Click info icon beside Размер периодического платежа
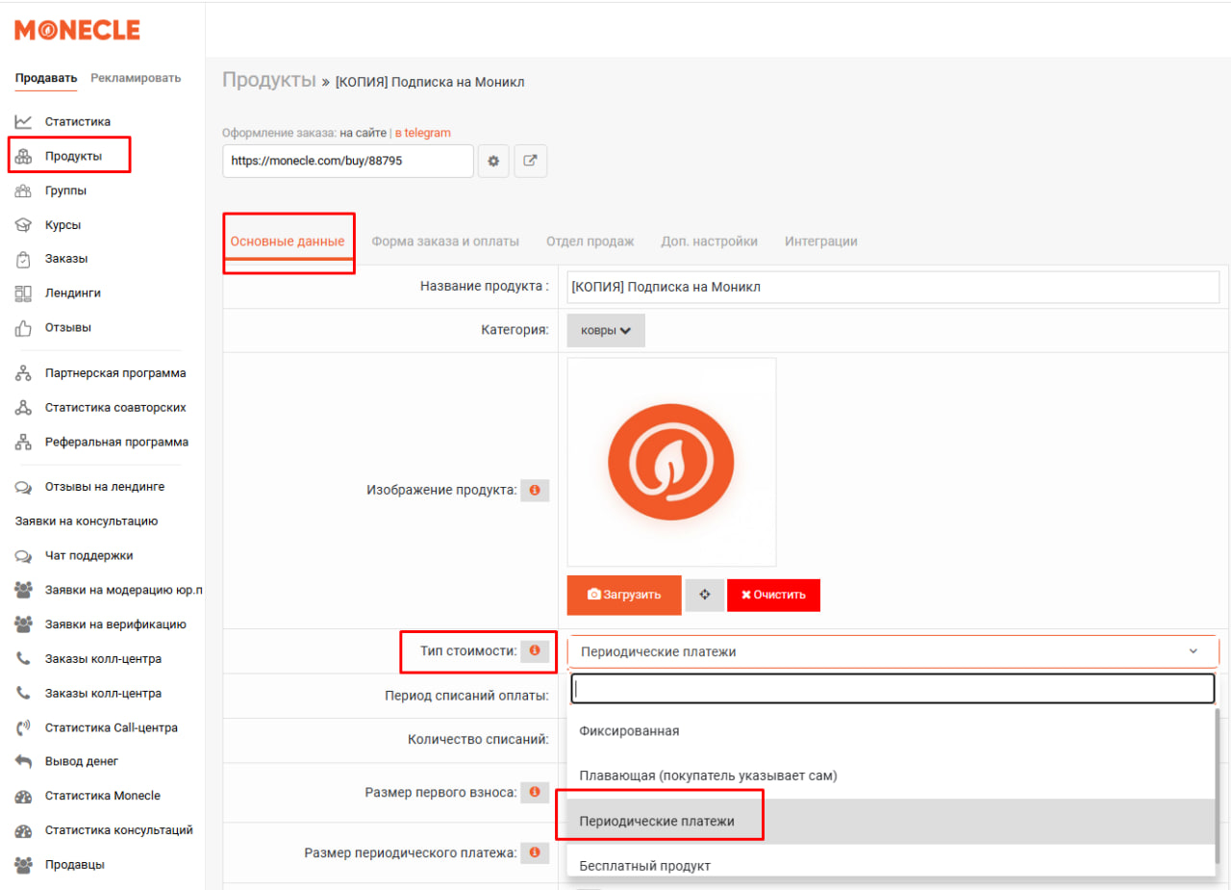Screen dimensions: 1231x890 point(535,852)
